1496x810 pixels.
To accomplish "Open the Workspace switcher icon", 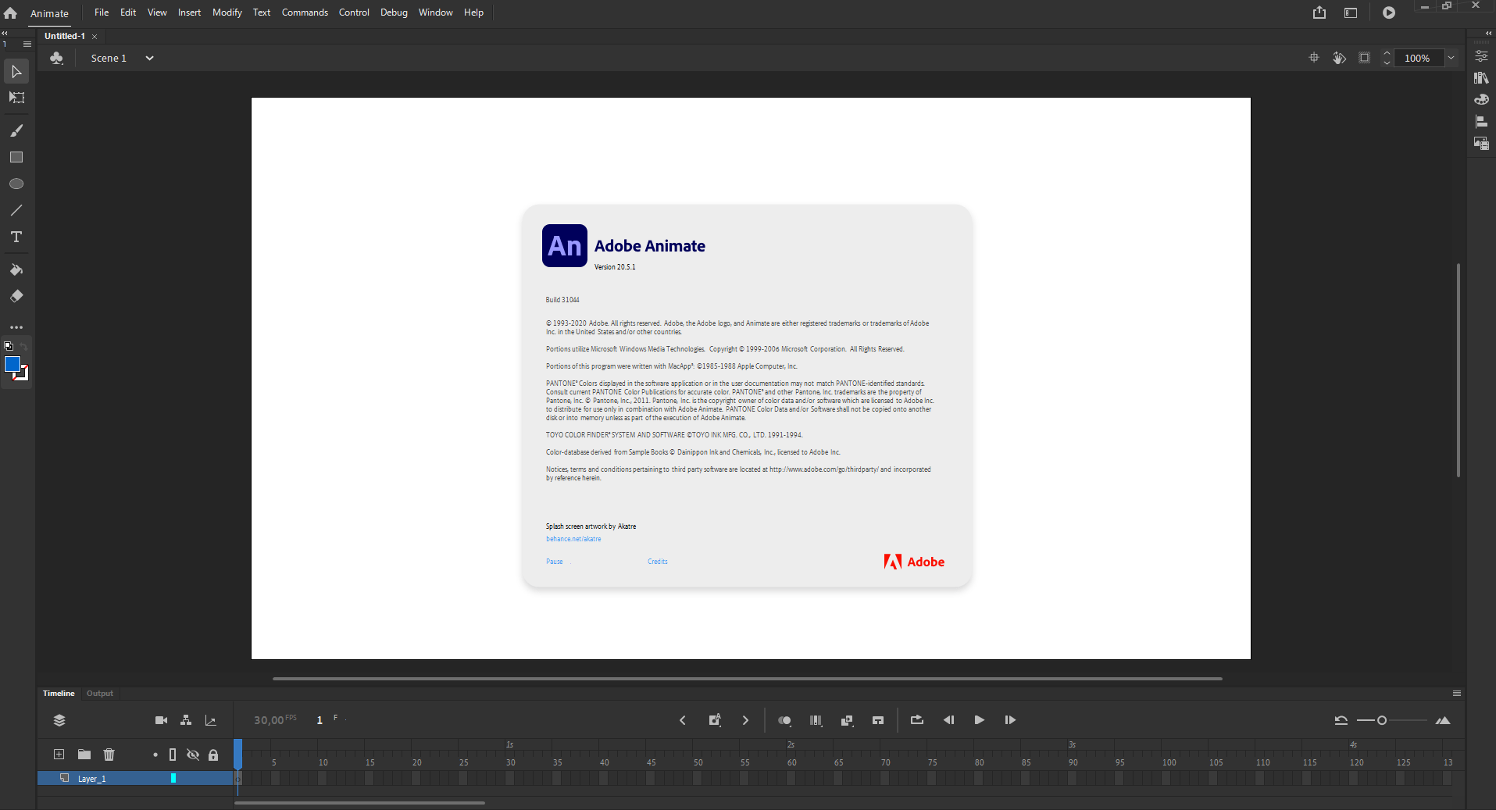I will coord(1351,12).
